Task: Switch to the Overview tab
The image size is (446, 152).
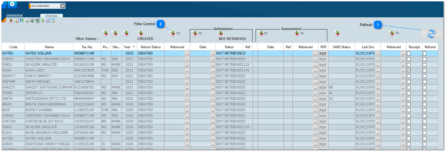Action: tap(52, 16)
